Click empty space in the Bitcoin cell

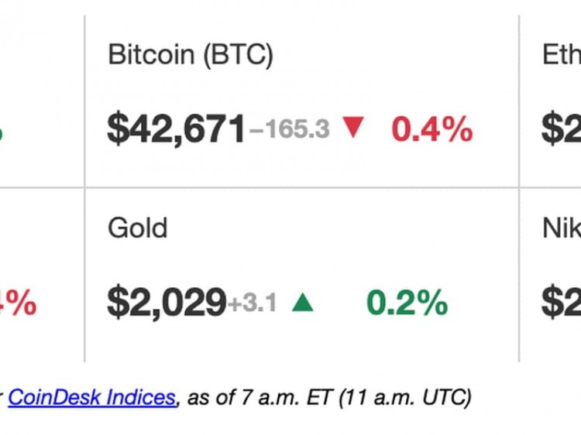tap(407, 67)
